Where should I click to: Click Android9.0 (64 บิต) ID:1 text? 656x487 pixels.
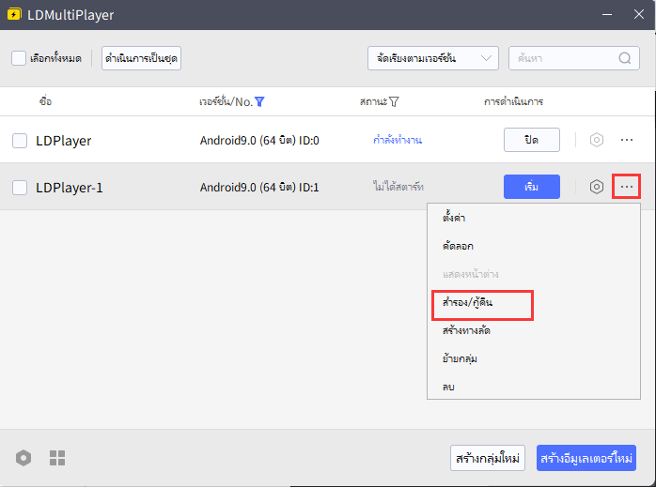click(259, 187)
